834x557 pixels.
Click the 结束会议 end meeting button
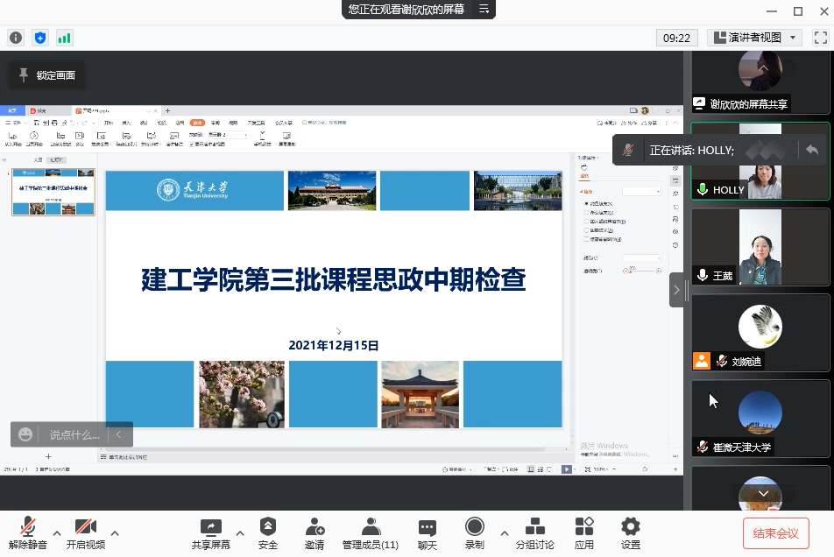[775, 532]
